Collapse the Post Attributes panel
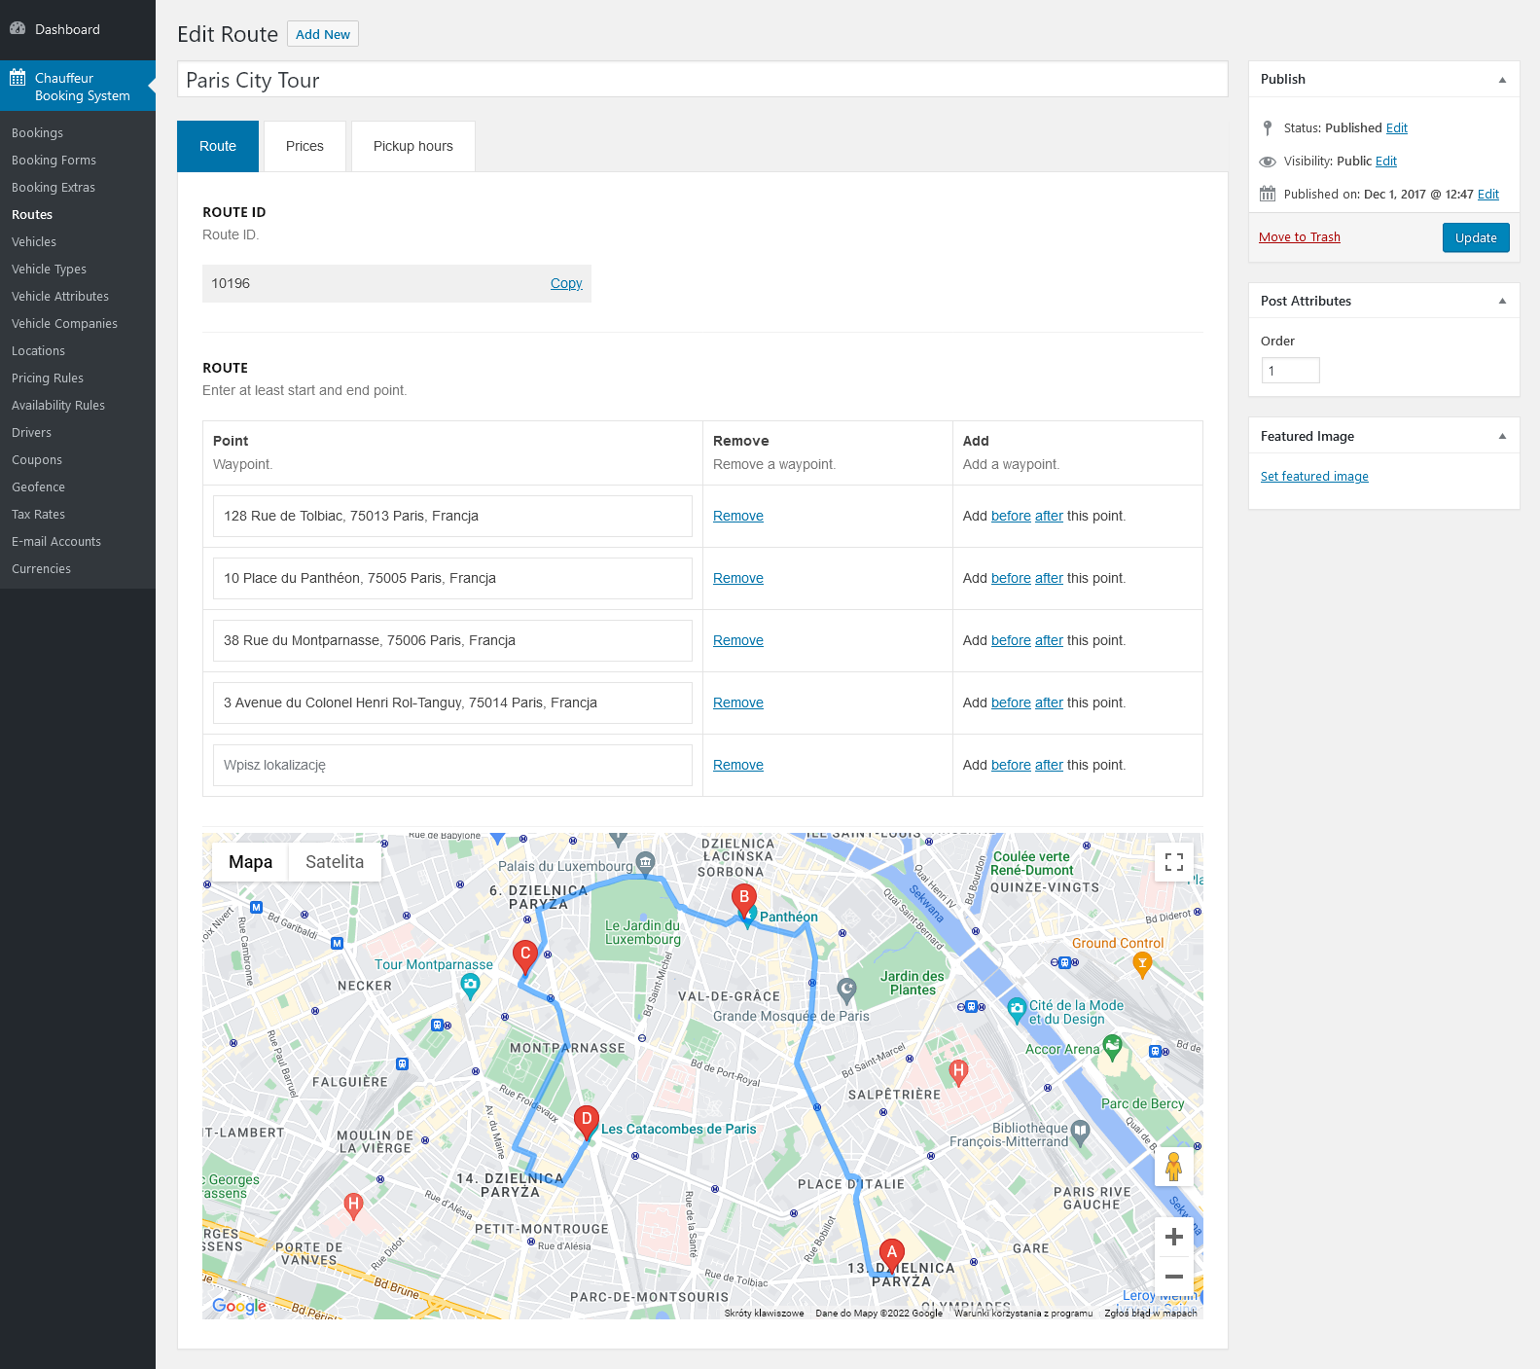This screenshot has height=1369, width=1540. click(x=1502, y=302)
